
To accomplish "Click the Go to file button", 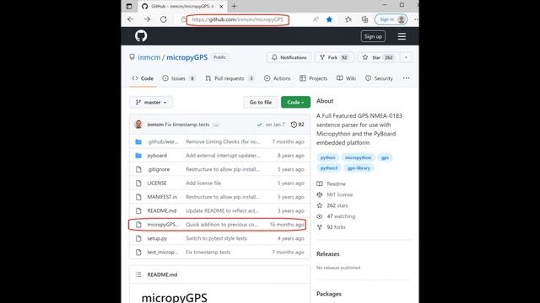I will pos(261,102).
